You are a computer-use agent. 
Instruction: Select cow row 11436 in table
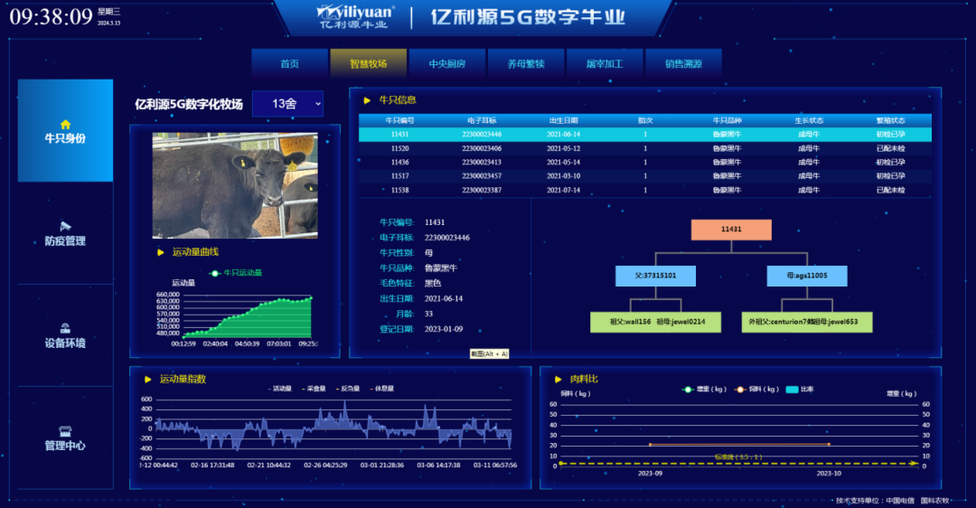[x=645, y=163]
